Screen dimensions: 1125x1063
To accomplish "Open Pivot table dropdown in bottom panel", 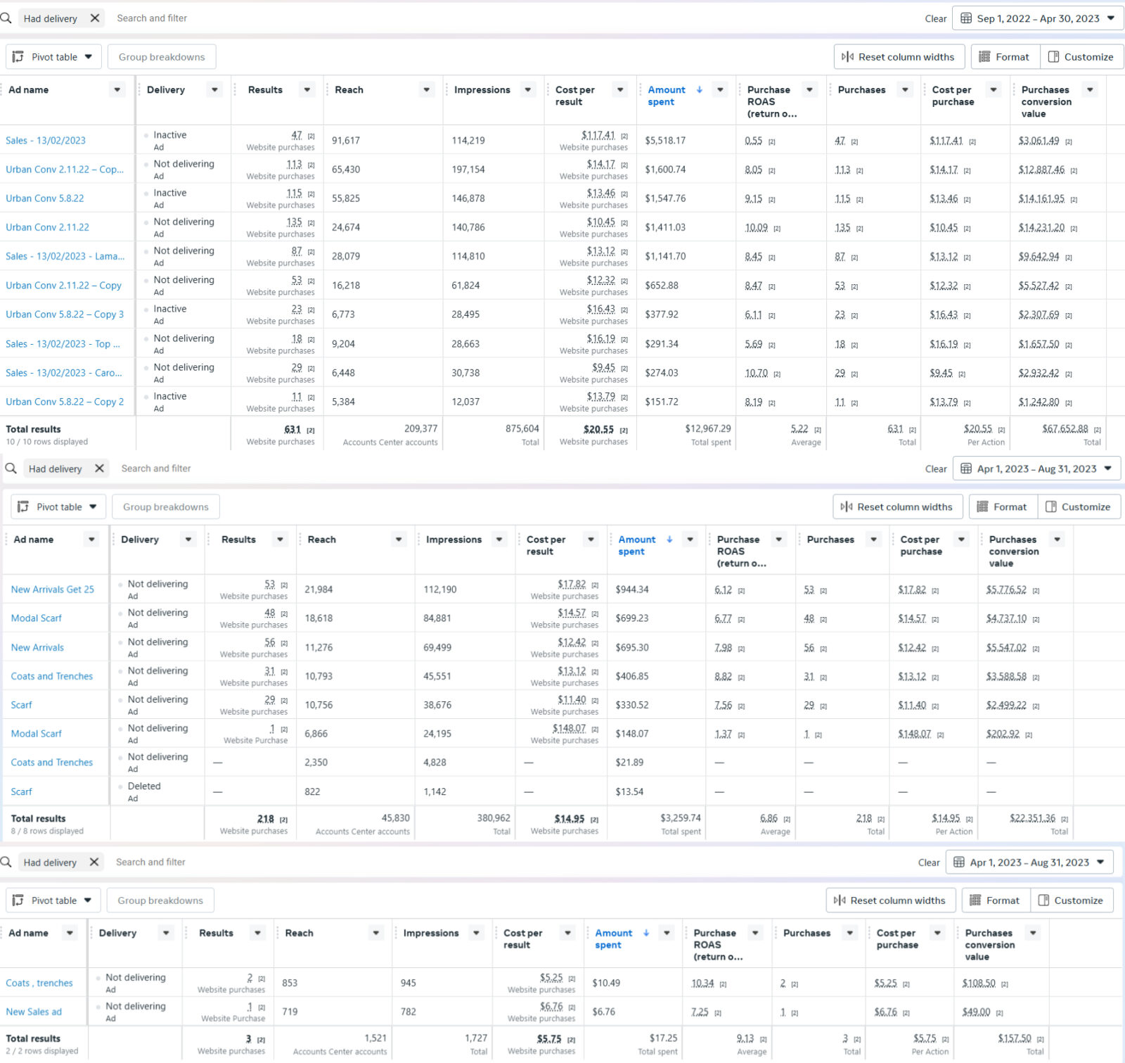I will [x=53, y=900].
